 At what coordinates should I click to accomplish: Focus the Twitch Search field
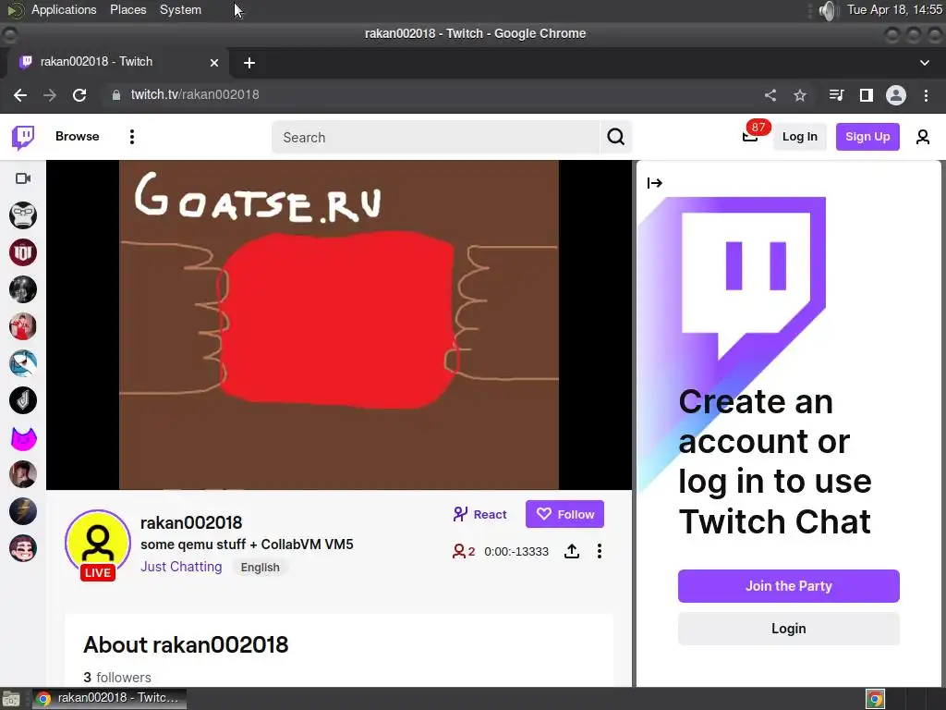(x=436, y=137)
